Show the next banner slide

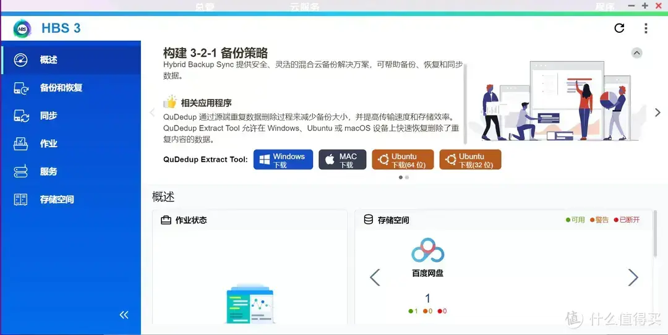[x=657, y=112]
